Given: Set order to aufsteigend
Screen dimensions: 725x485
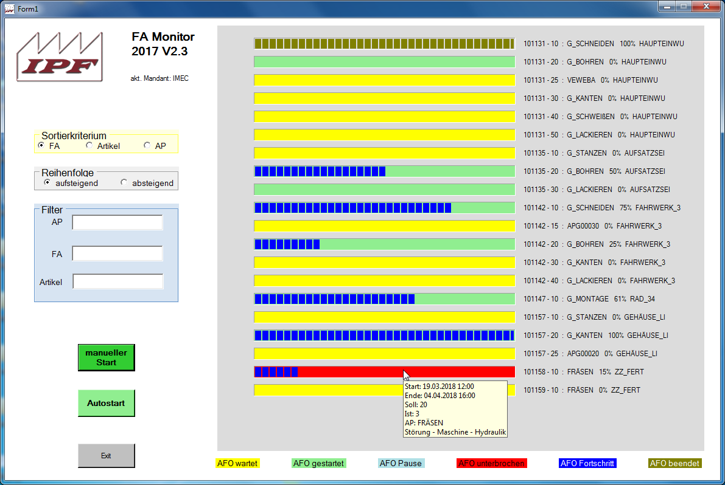Looking at the screenshot, I should click(47, 182).
